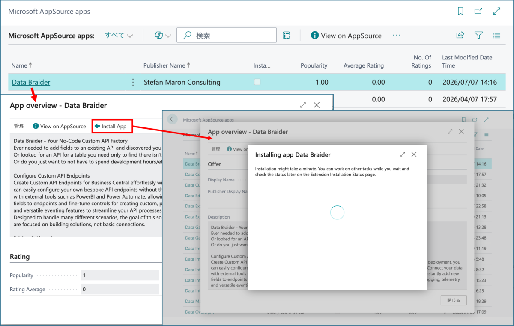This screenshot has height=326, width=514.
Task: Open main AppSource page in new window
Action: coord(478,12)
